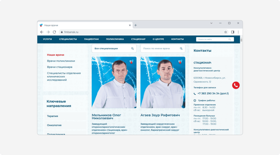Click the browser forward arrow
280x155 pixels.
(x=48, y=32)
